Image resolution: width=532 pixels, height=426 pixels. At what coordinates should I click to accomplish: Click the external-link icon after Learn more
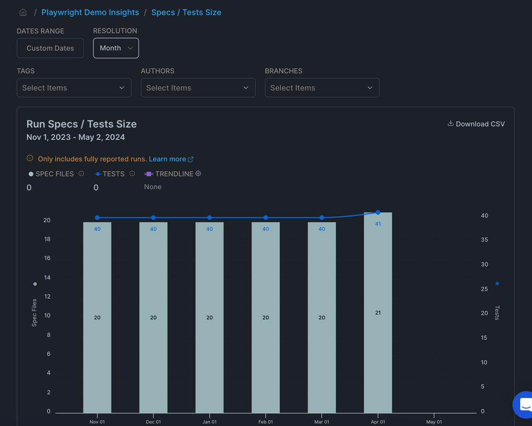(190, 159)
